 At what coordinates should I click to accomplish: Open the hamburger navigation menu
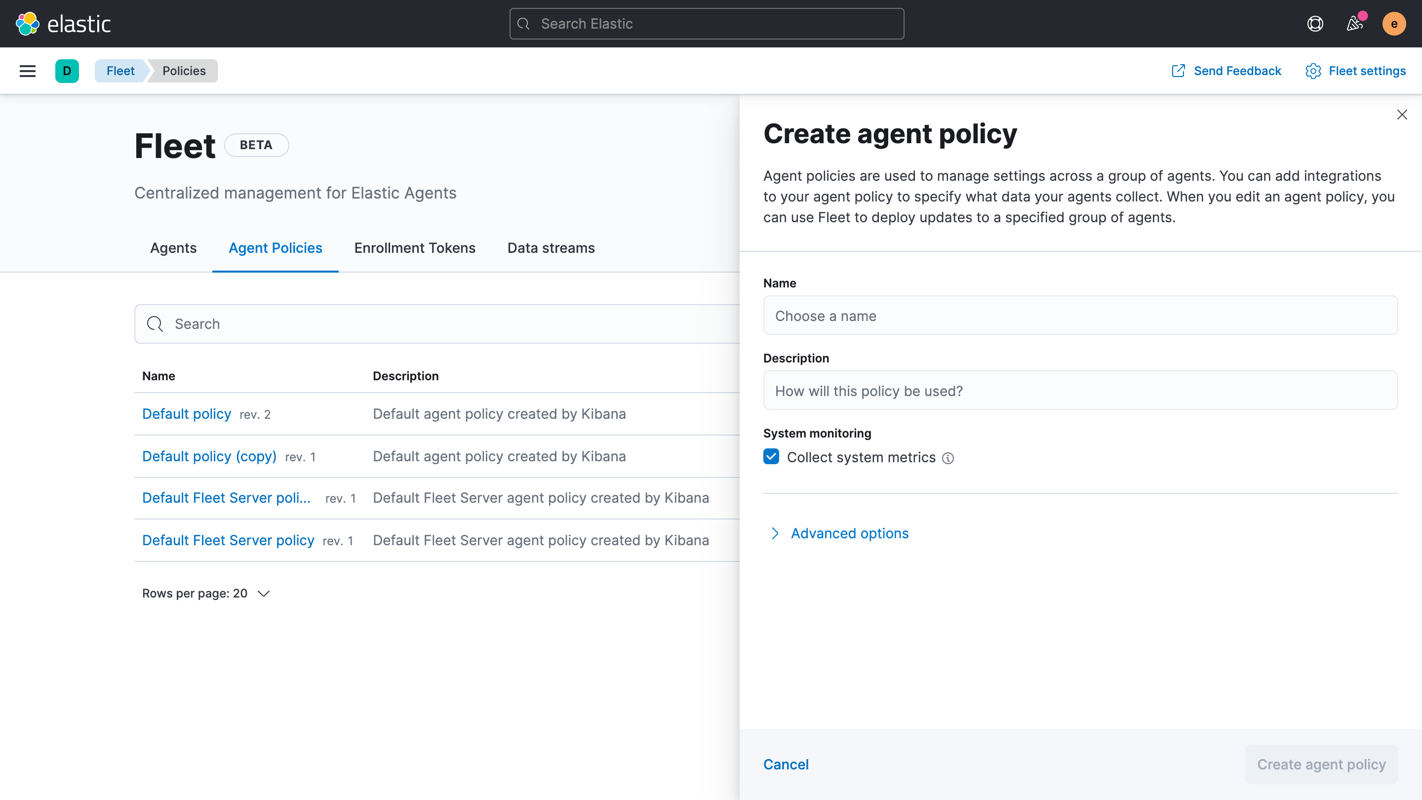click(x=28, y=71)
